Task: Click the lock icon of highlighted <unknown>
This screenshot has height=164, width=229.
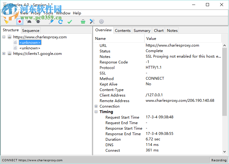Action: 15,42
